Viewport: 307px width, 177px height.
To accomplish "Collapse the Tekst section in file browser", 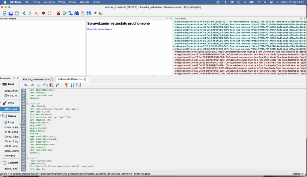I will (x=1, y=84).
